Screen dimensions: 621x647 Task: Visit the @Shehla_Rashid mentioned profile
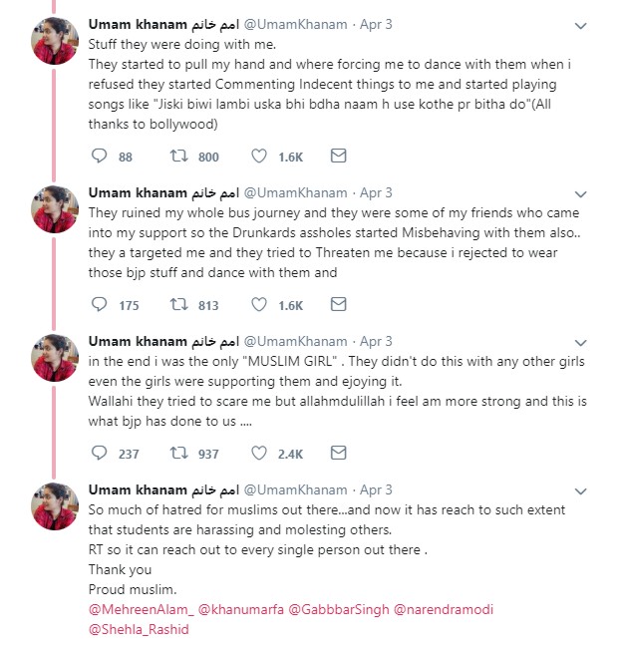click(139, 629)
